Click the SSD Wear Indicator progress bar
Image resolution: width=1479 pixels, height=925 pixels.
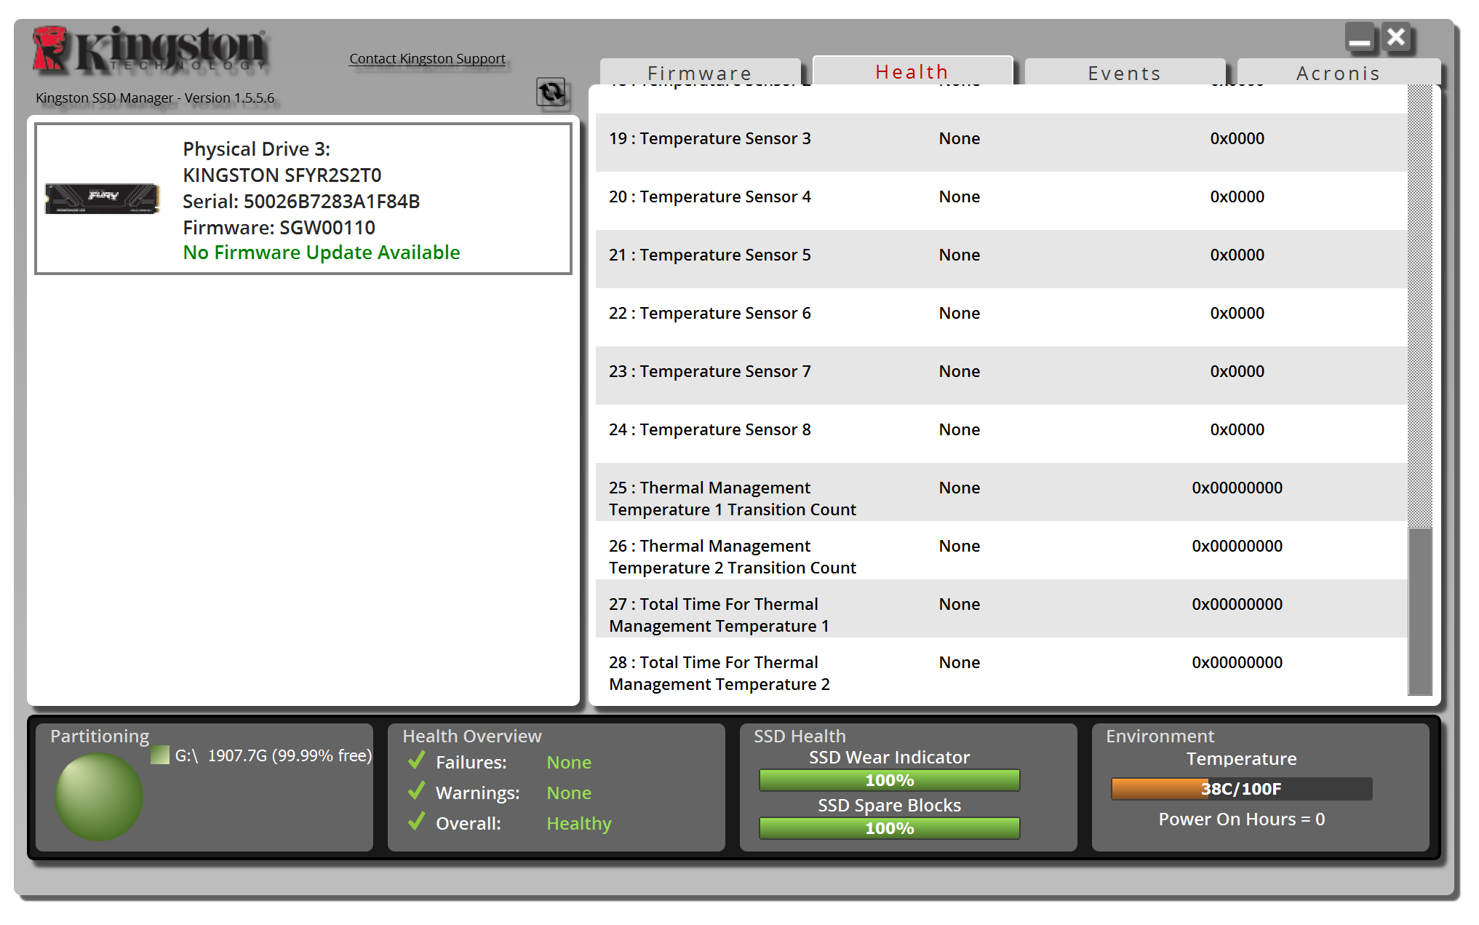pos(889,780)
